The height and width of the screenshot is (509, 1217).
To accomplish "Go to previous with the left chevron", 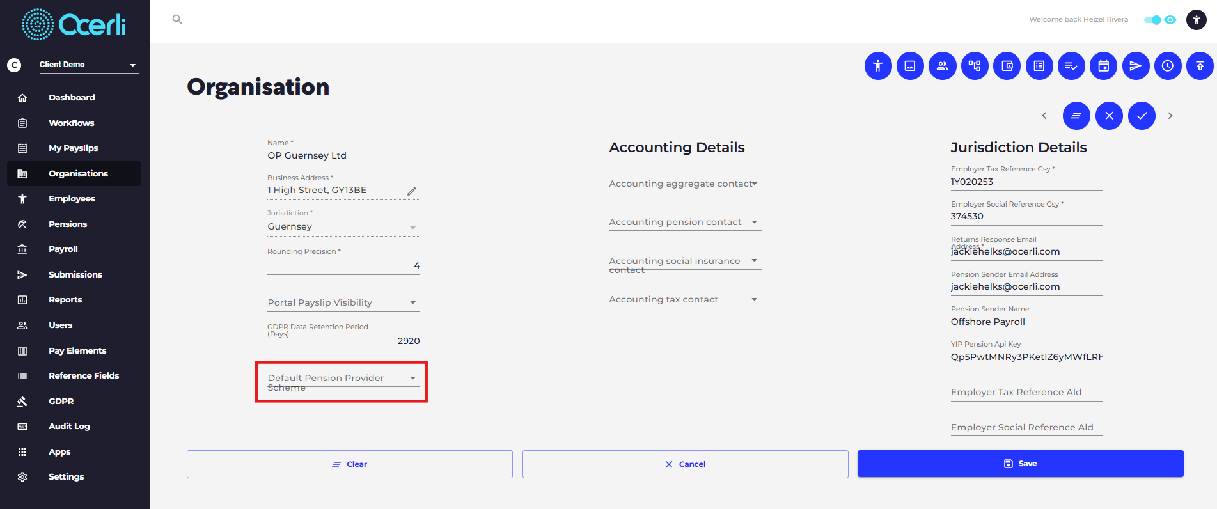I will pos(1044,116).
